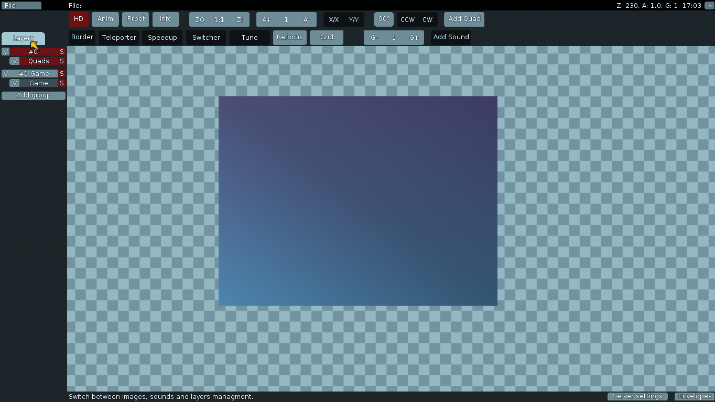Rotate counter-clockwise with the CCW button

[x=407, y=20]
